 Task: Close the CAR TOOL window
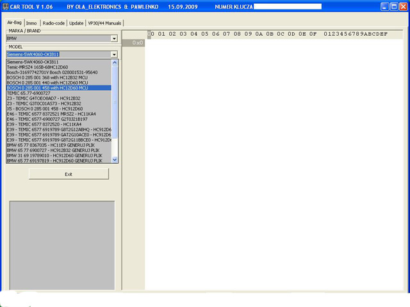[x=403, y=6]
